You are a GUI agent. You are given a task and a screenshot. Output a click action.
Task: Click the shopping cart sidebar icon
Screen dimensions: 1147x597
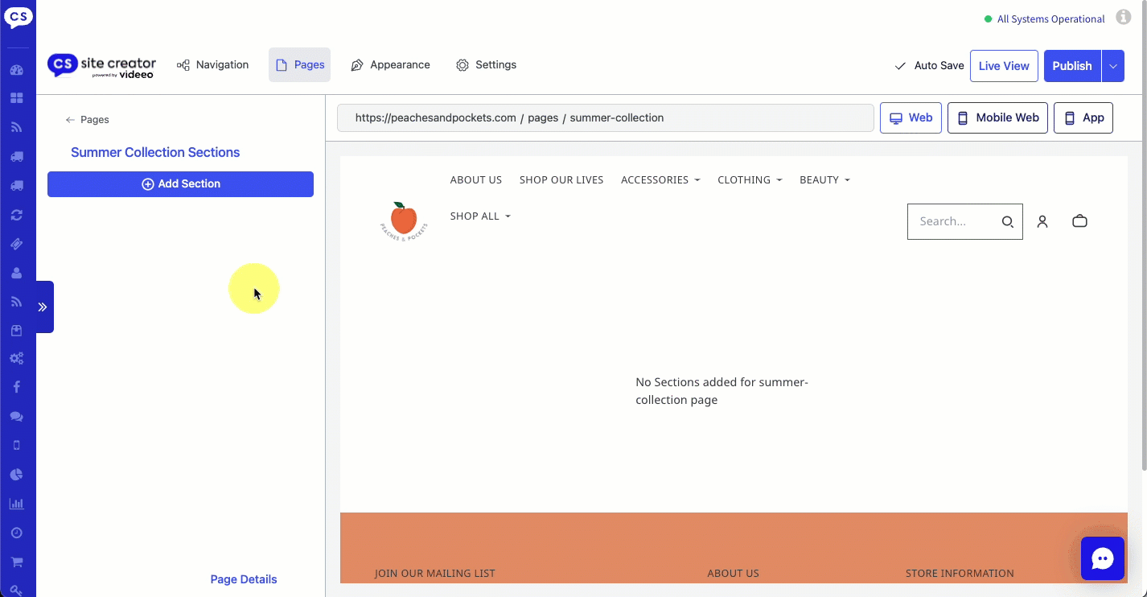(17, 562)
